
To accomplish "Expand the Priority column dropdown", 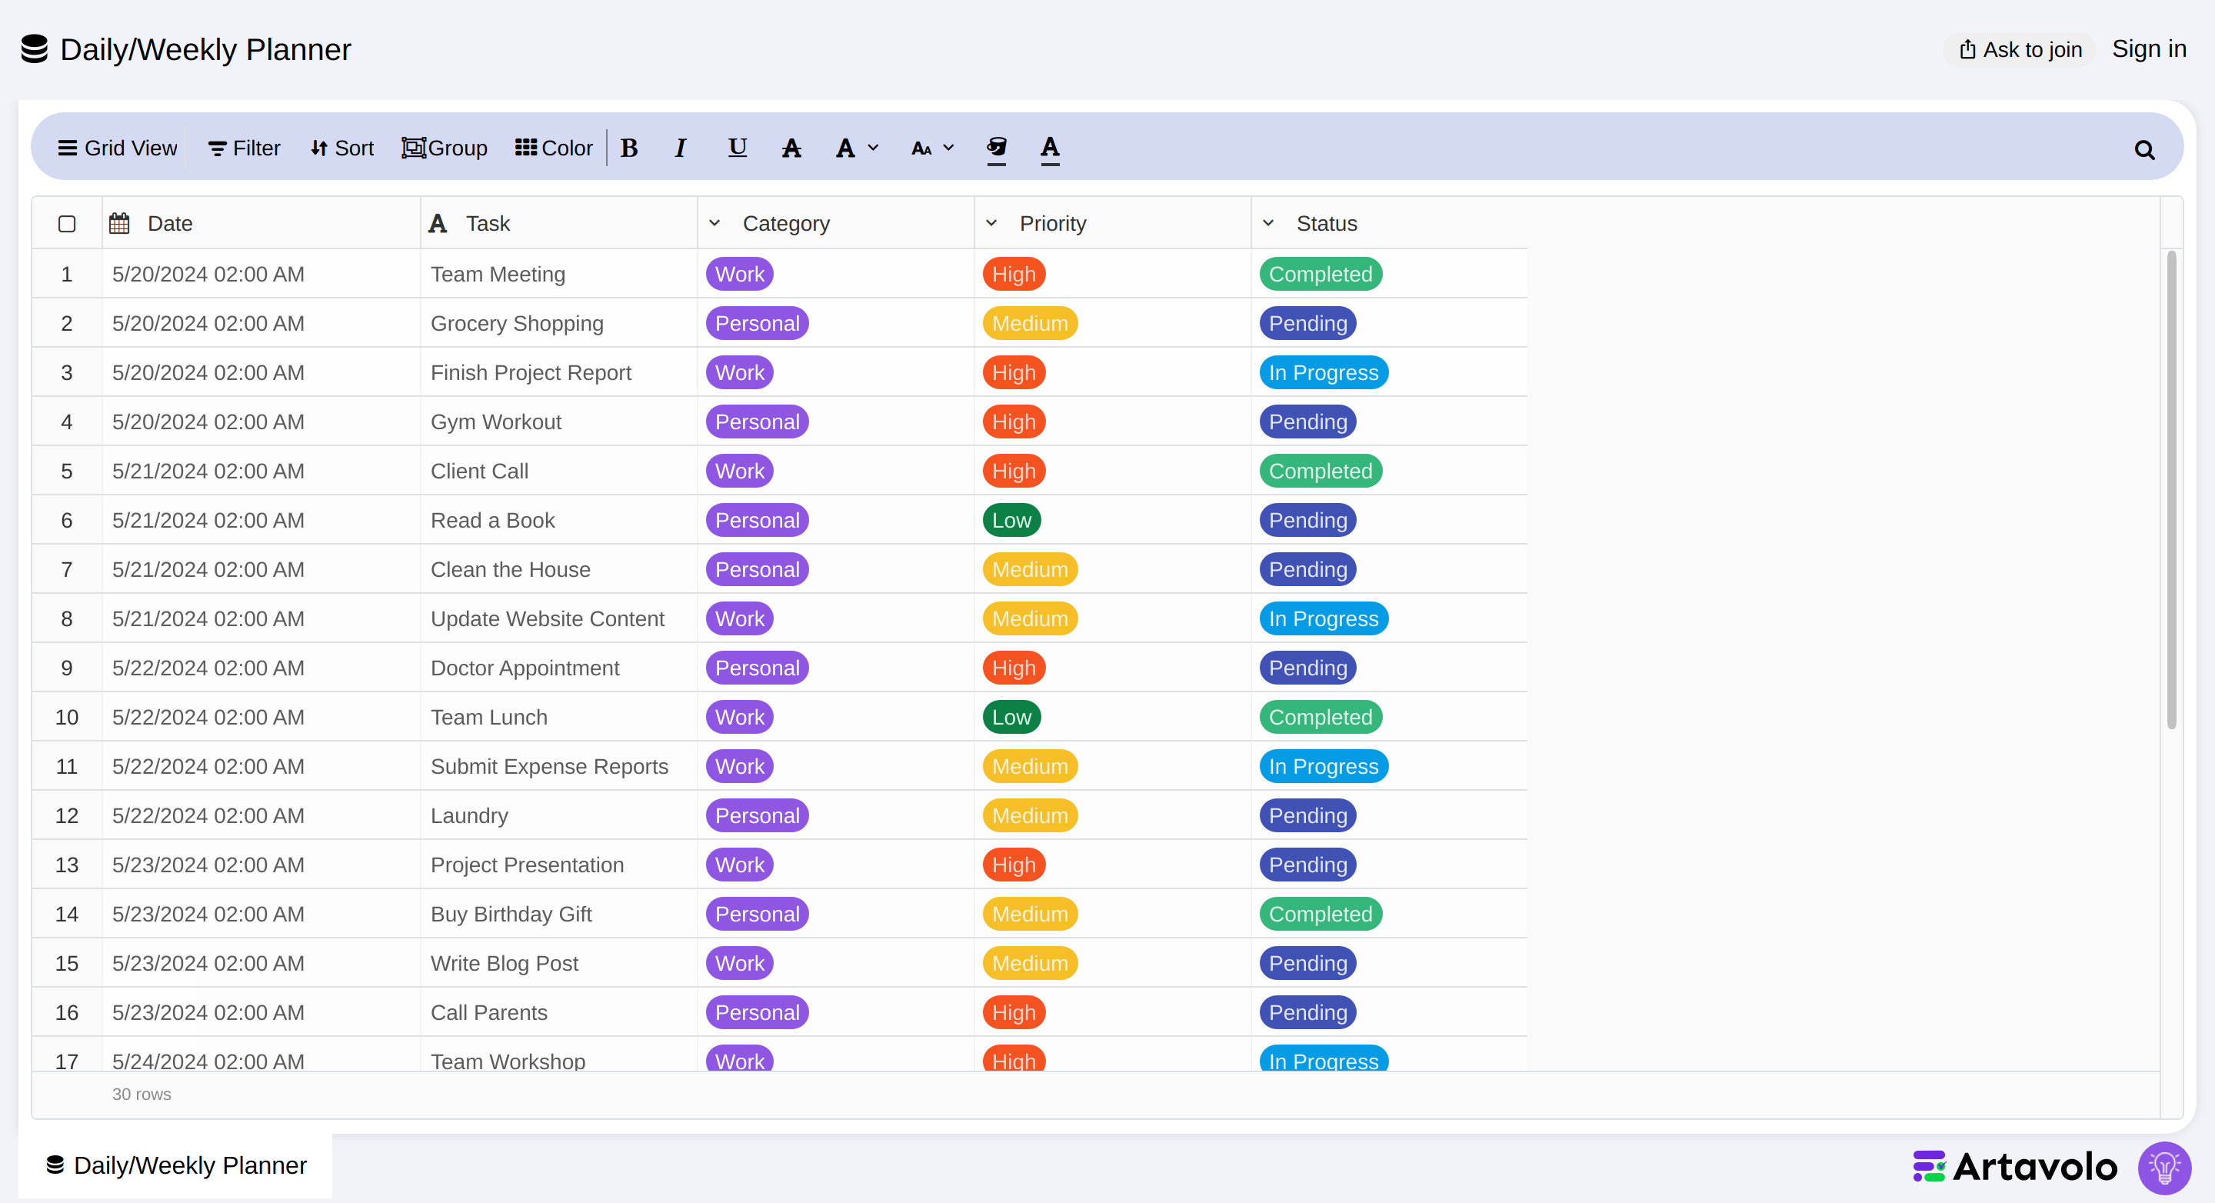I will (991, 223).
